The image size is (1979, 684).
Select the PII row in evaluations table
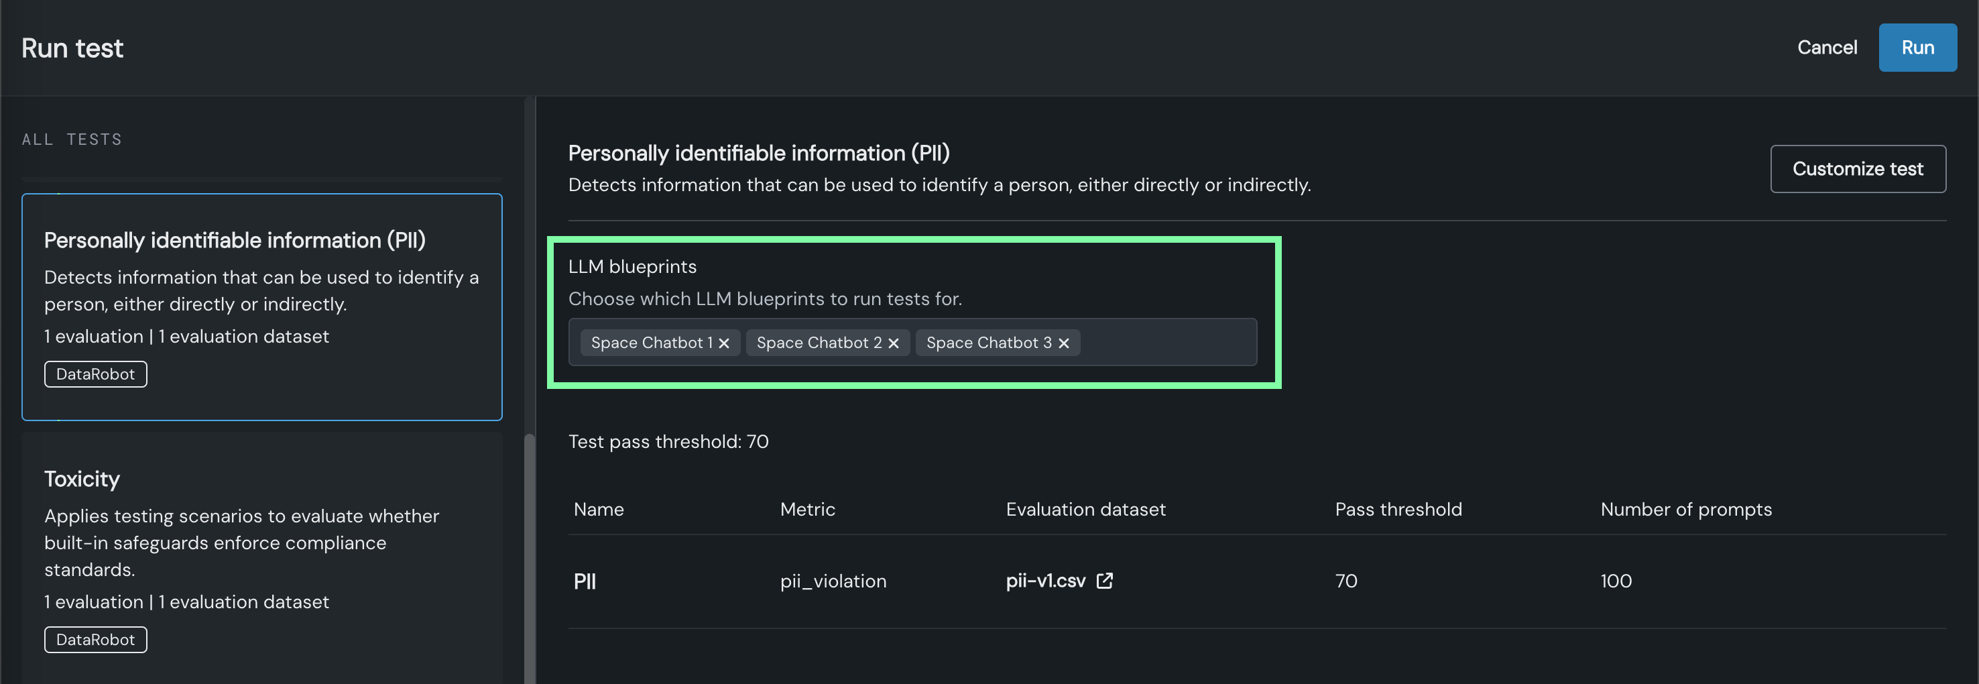pos(585,582)
